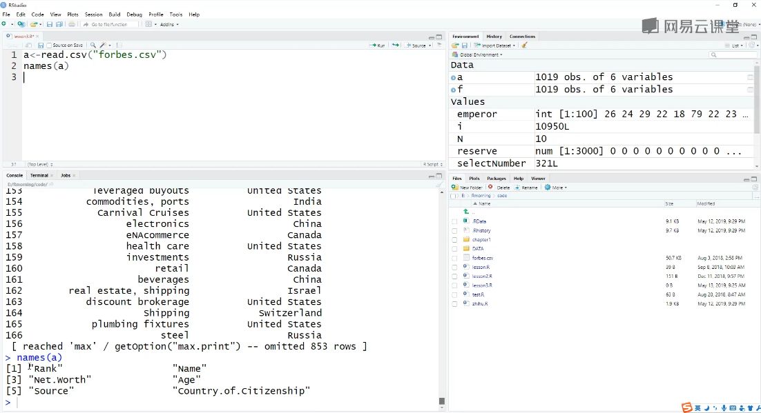Screen dimensions: 761x413
Task: Click the console vertical scrollbar thumb
Action: (x=442, y=401)
